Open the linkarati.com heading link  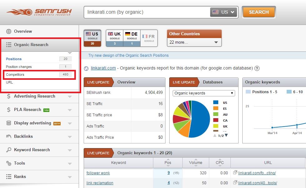pyautogui.click(x=103, y=68)
